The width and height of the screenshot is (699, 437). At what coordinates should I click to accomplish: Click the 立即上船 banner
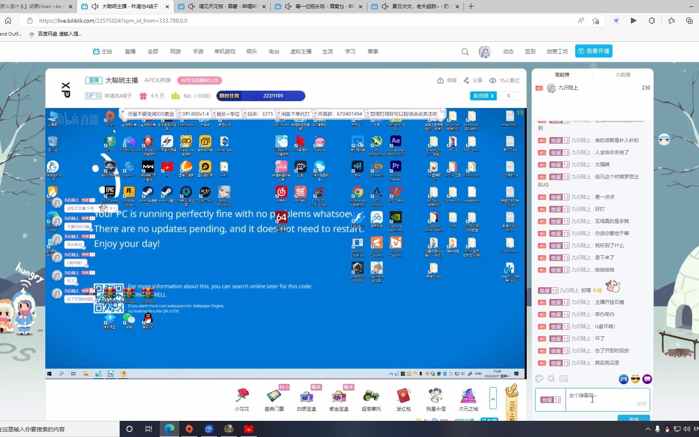512,403
